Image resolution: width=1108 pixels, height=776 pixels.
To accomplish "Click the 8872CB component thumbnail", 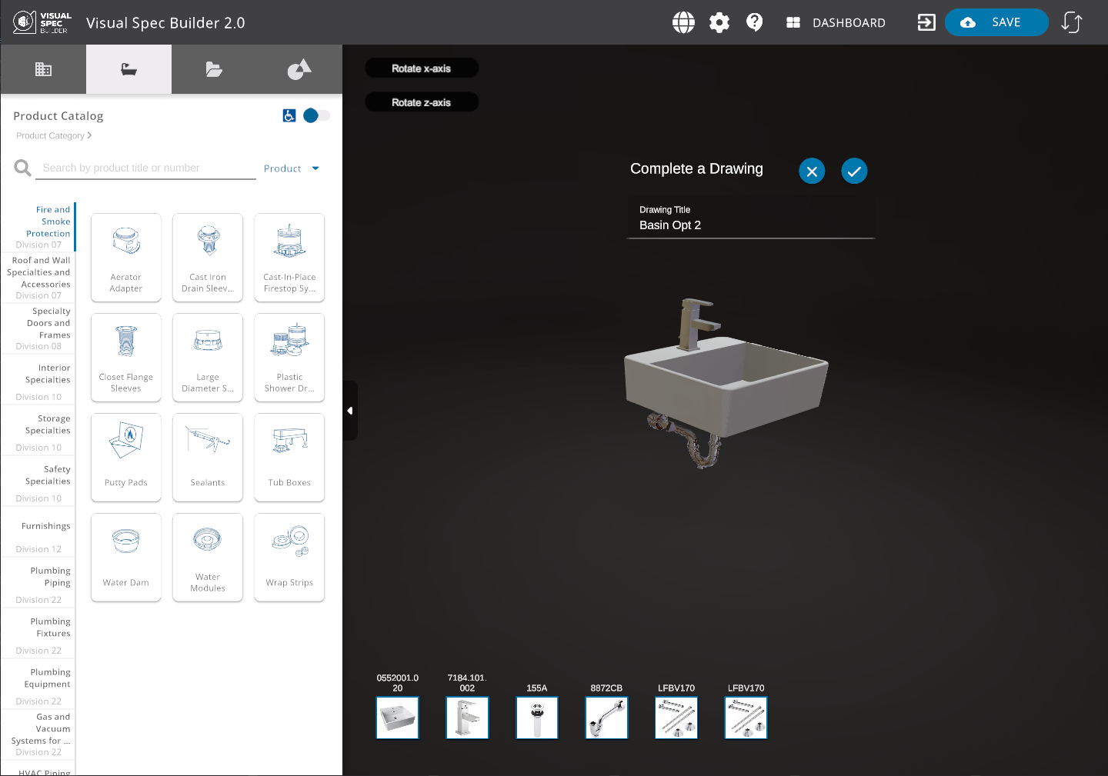I will click(606, 718).
